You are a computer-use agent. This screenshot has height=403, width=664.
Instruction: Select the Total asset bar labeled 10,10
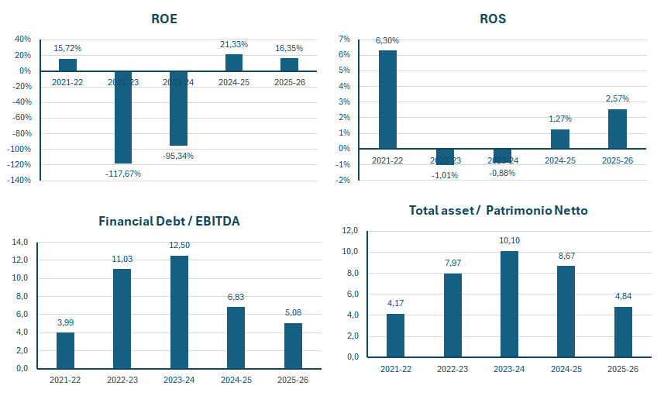point(510,305)
